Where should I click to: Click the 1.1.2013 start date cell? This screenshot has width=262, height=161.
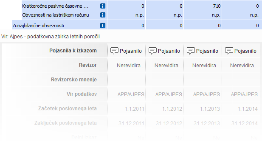(210, 109)
